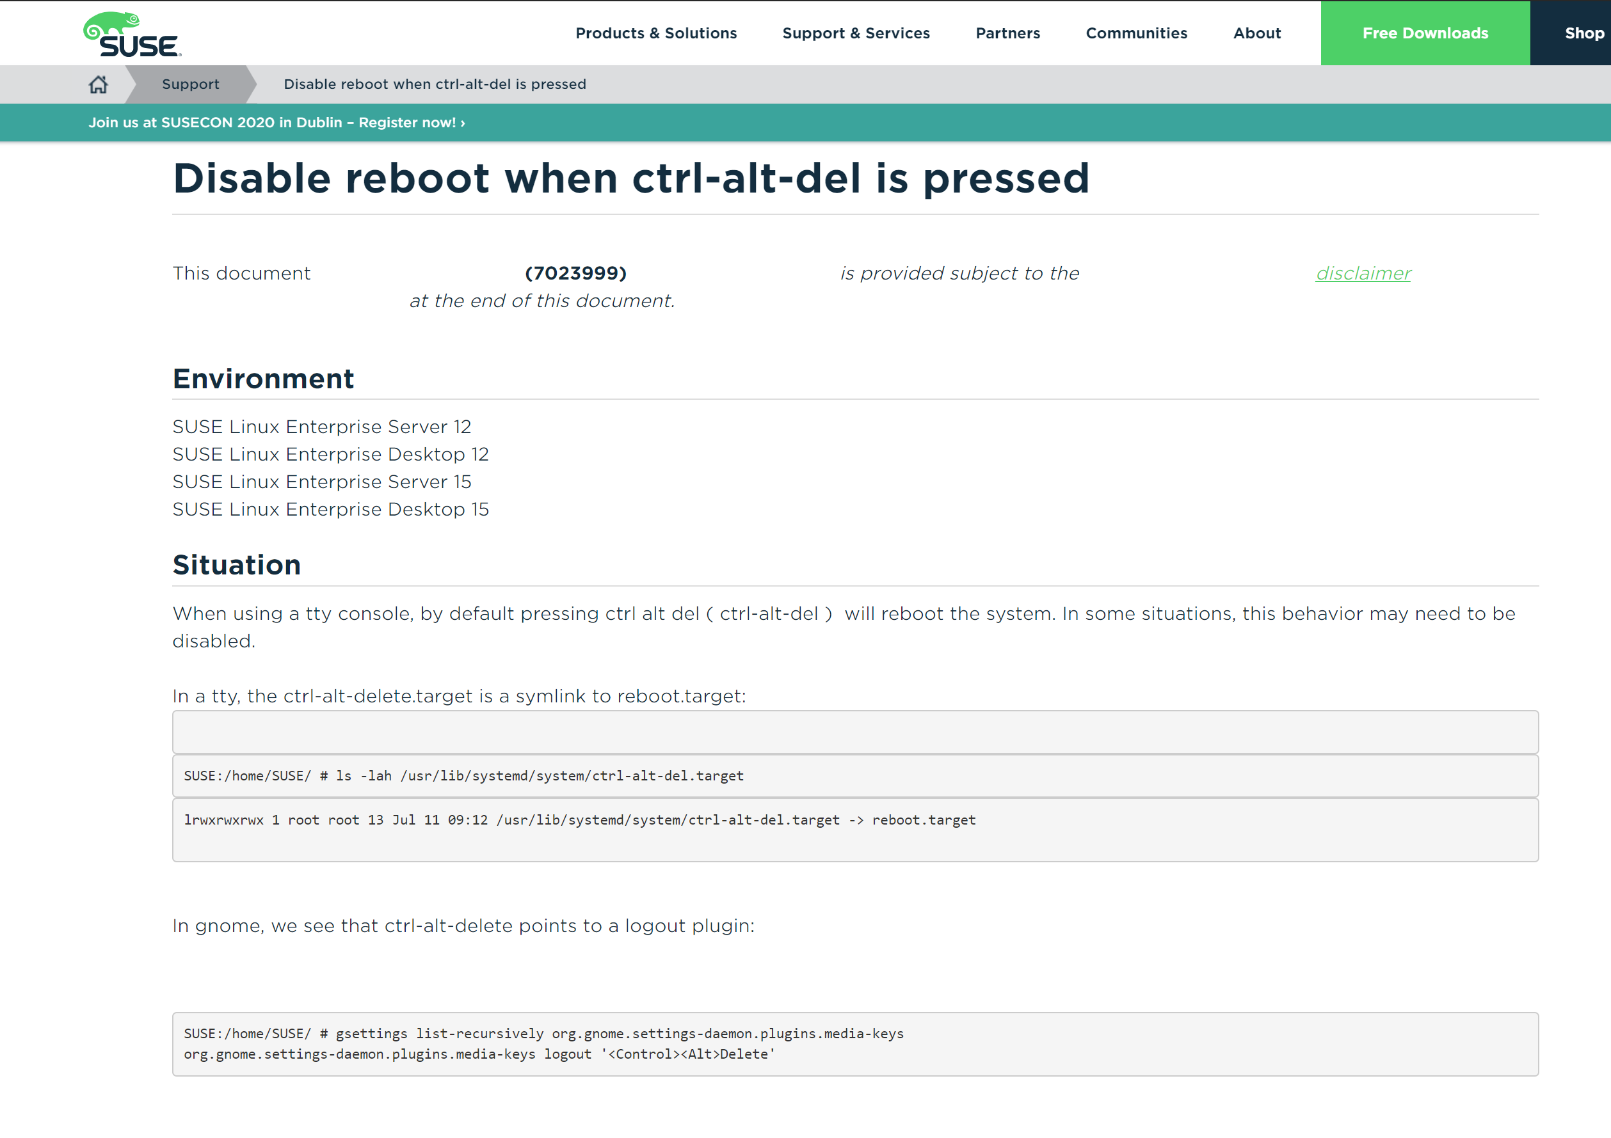Follow SUSECON 2020 Register now banner
The height and width of the screenshot is (1138, 1611).
277,123
